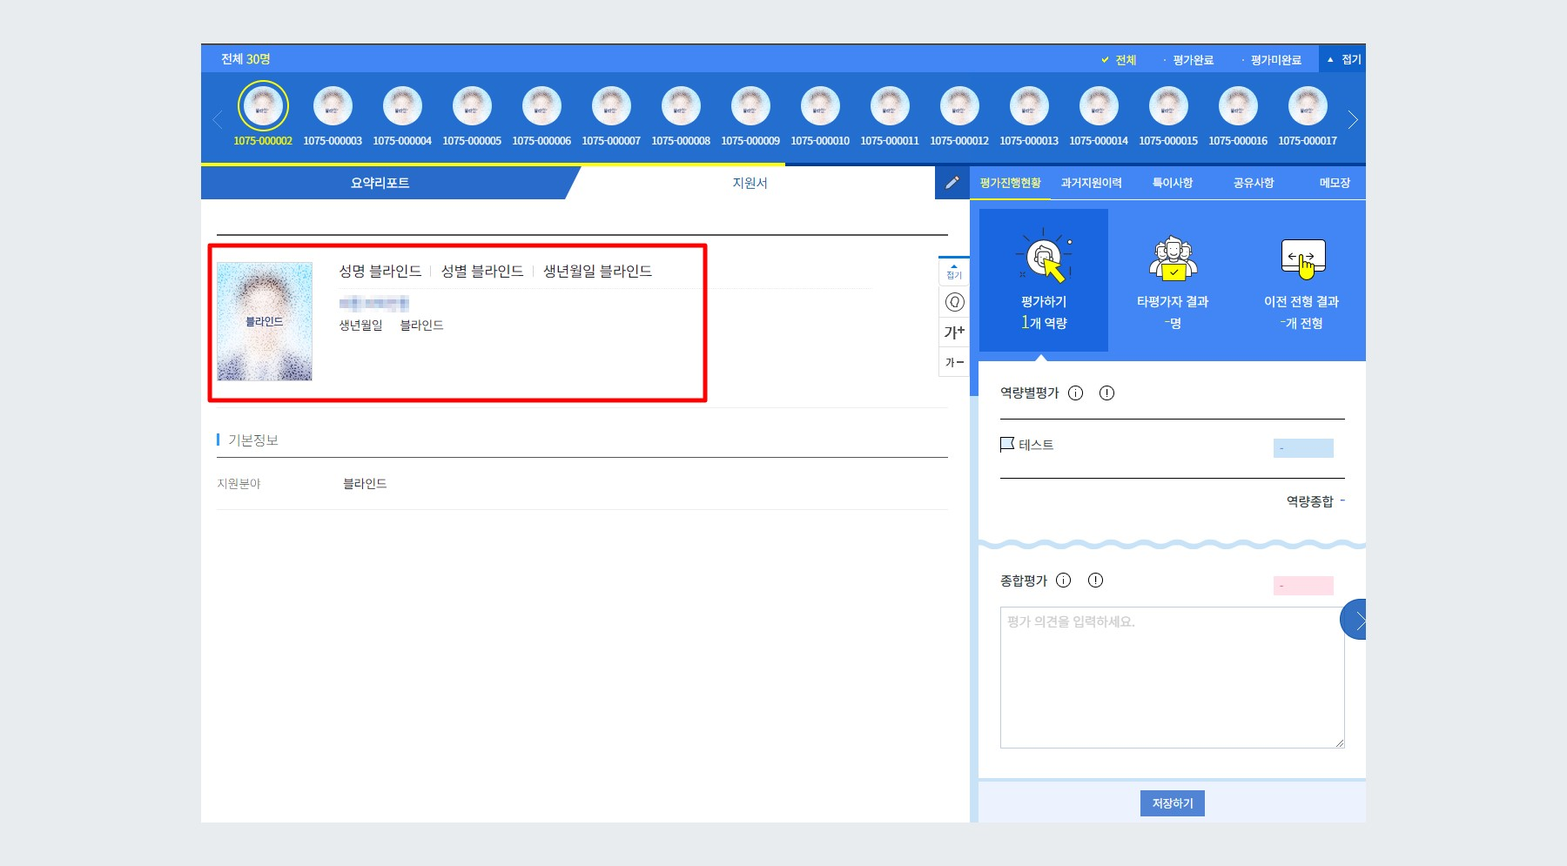This screenshot has height=866, width=1567.
Task: Select applicant 1075-000005 avatar
Action: coord(472,106)
